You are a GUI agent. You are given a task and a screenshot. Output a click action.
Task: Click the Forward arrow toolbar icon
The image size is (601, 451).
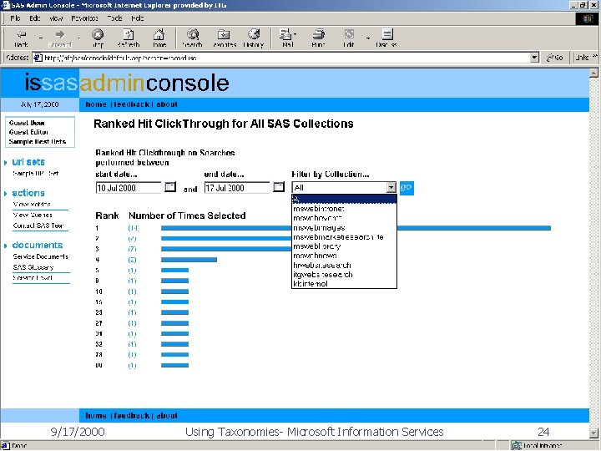tap(60, 34)
